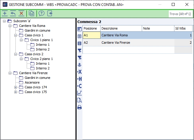Select Interno 1 under Civico 2 piano 1
Viewport: 194px width, 140px height.
43,64
